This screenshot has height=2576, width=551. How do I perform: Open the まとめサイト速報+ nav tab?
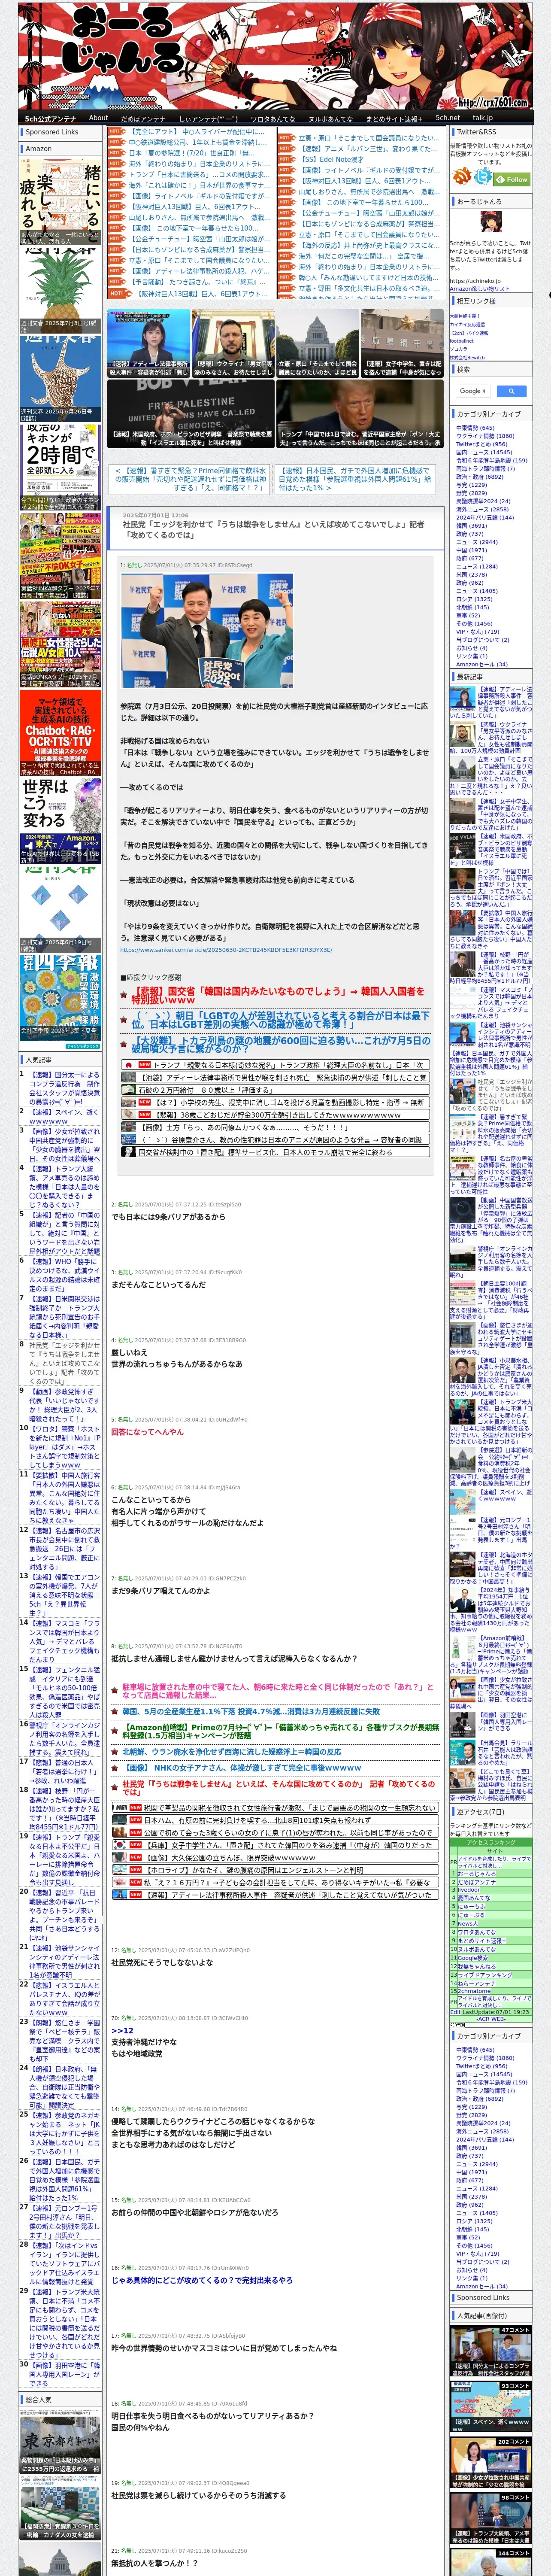393,118
